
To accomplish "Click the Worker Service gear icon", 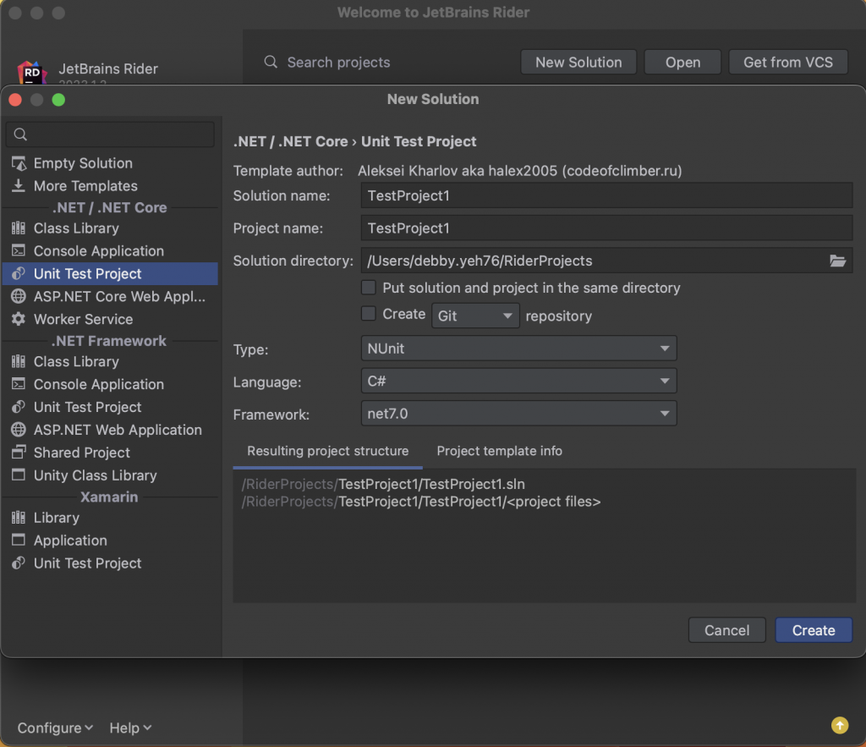I will [19, 320].
